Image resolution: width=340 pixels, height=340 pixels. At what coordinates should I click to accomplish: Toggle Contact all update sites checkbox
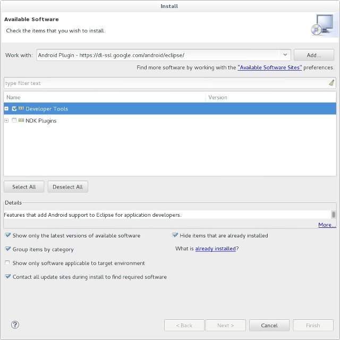pyautogui.click(x=7, y=276)
